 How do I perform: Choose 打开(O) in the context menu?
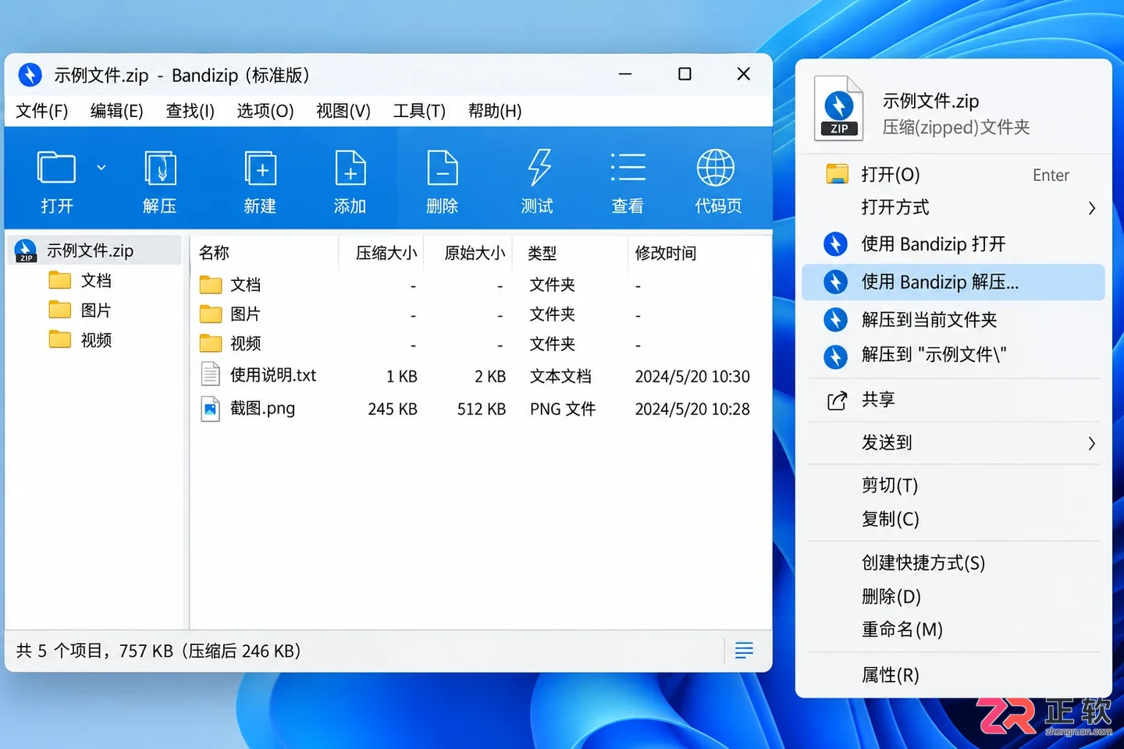(953, 175)
